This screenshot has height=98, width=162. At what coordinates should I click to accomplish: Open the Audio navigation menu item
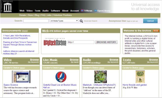(x=46, y=11)
